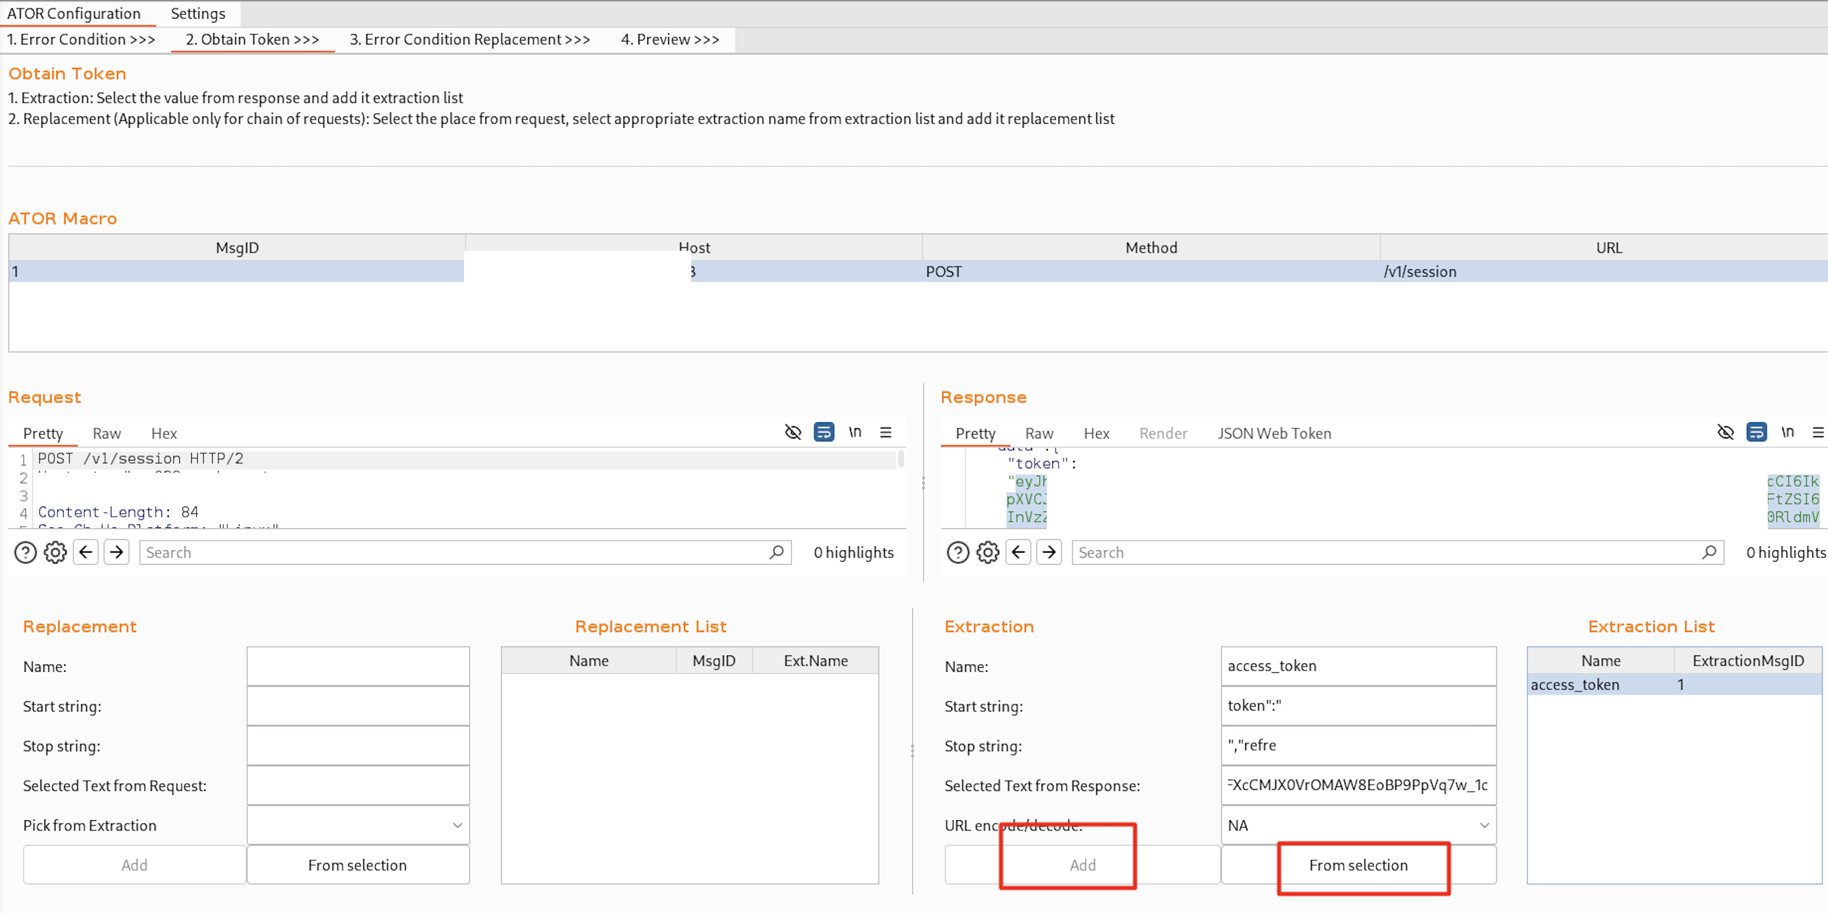Image resolution: width=1828 pixels, height=913 pixels.
Task: Click the Request panel help icon
Action: coord(25,552)
